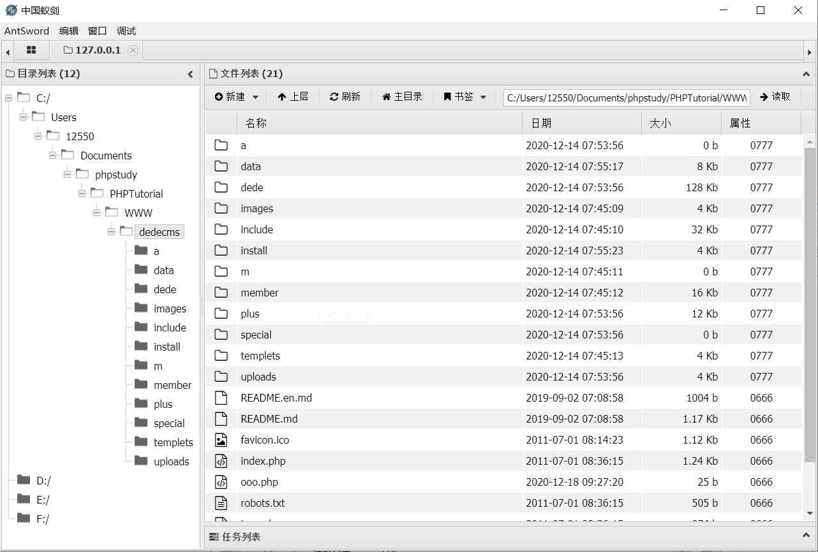Click the 上层 button
Viewport: 818px width, 552px height.
pyautogui.click(x=293, y=97)
